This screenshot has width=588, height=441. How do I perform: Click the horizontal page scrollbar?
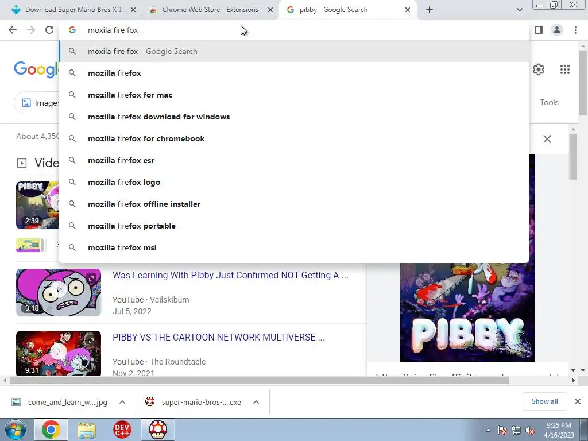pos(259,380)
